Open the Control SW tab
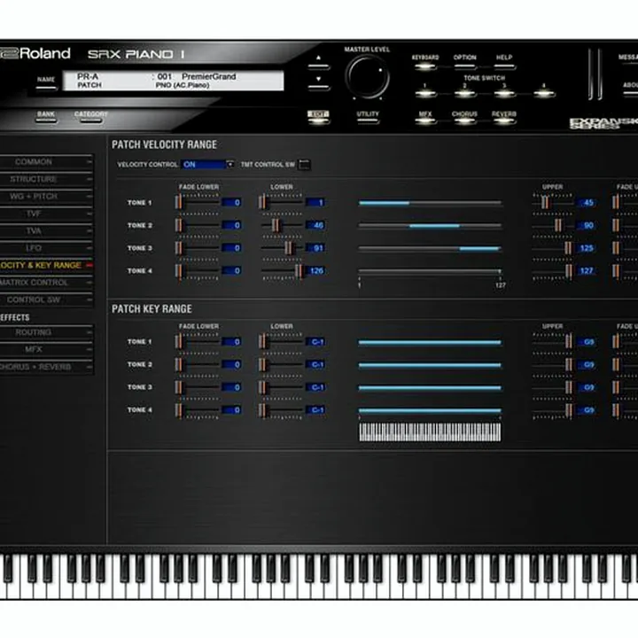 [x=46, y=300]
